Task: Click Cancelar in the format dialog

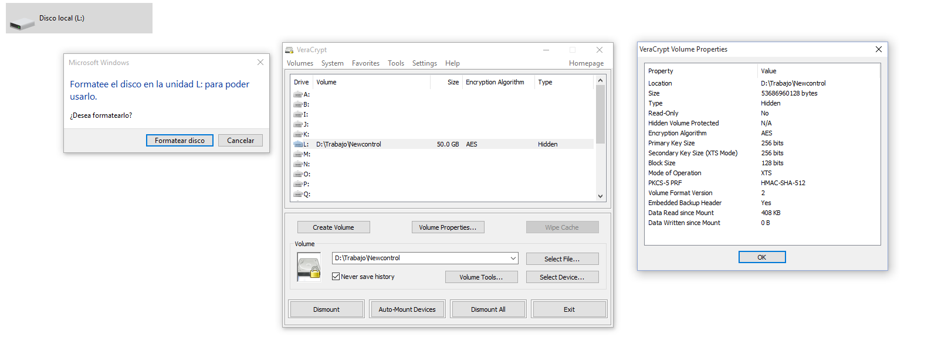Action: point(241,141)
